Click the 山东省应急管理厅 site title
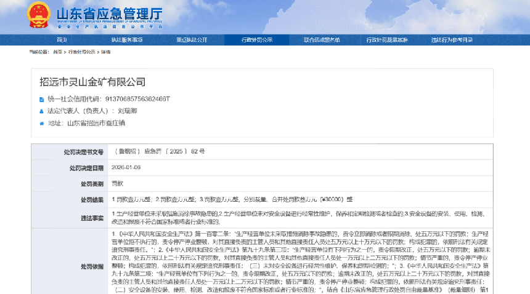Screen dimensions: 530x294 coord(110,14)
